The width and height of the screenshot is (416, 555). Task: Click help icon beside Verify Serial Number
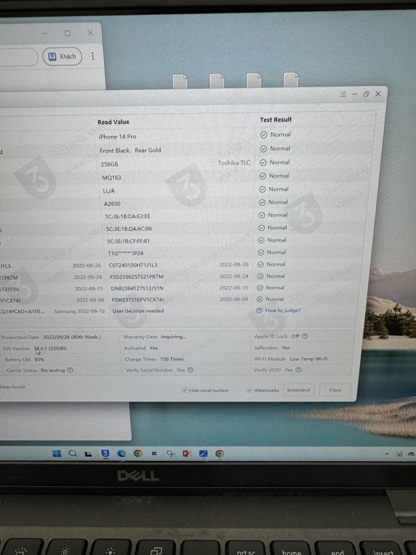(x=190, y=370)
